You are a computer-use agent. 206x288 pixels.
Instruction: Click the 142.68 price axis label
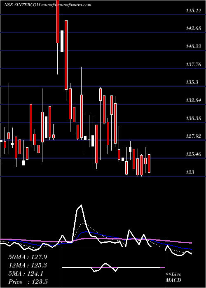[194, 29]
